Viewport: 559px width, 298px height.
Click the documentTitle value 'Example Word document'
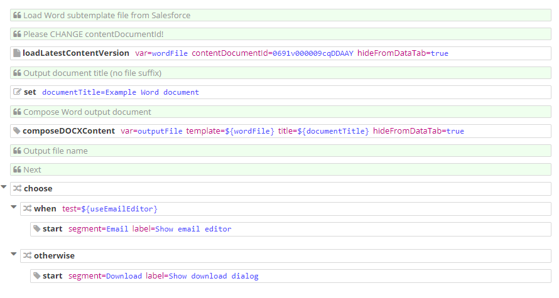point(152,92)
